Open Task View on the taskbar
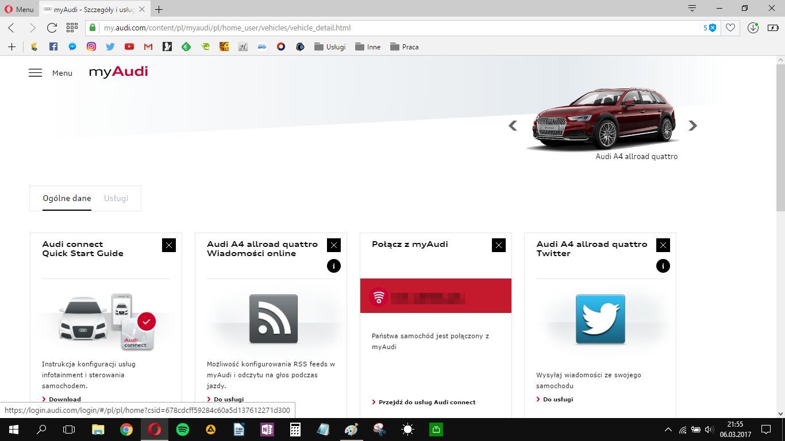The height and width of the screenshot is (441, 785). (69, 430)
